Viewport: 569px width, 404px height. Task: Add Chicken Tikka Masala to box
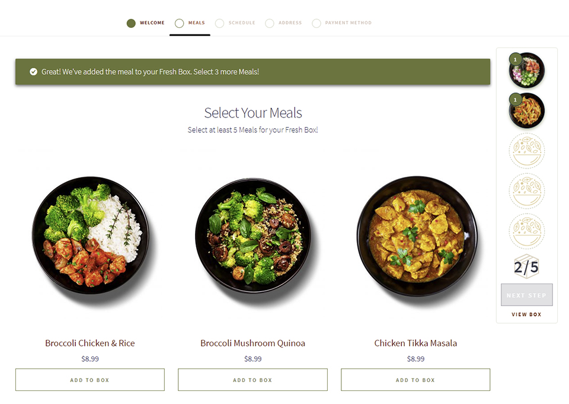pyautogui.click(x=415, y=380)
